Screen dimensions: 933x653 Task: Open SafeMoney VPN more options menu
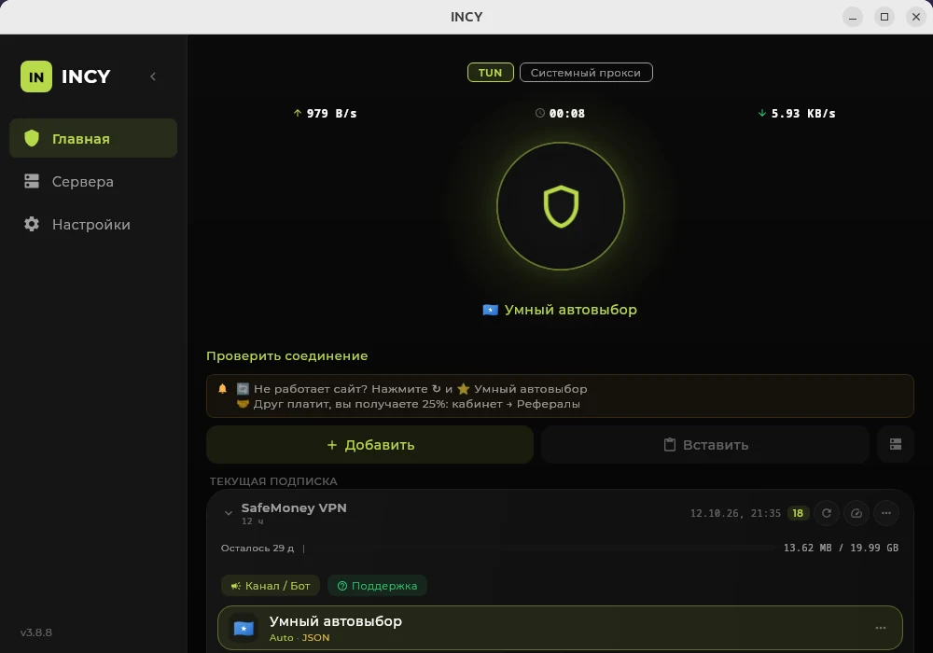click(886, 513)
